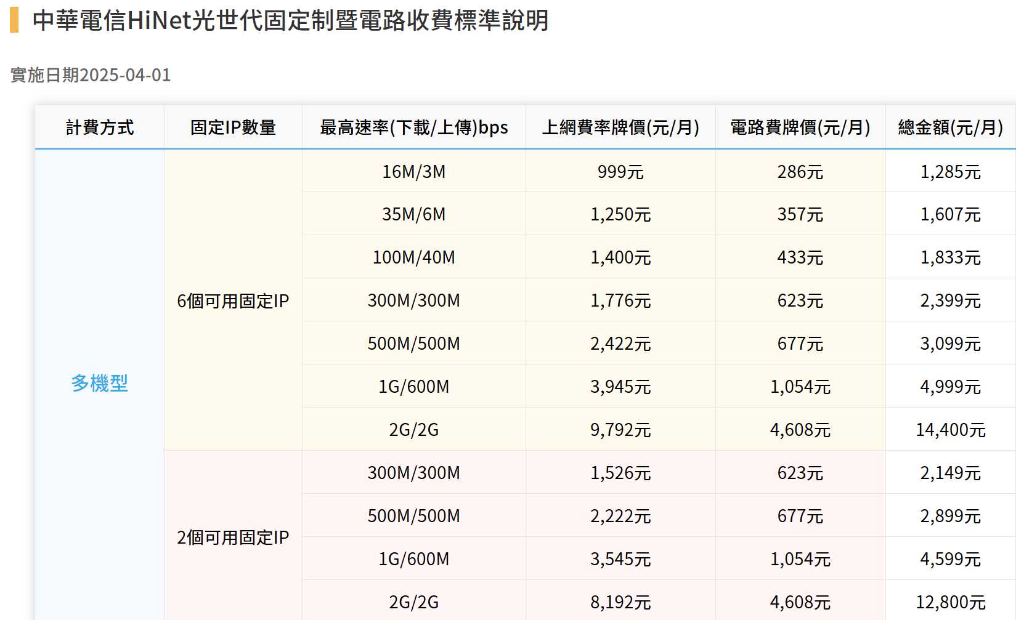
Task: Click the 1,607元 total amount cell
Action: 951,214
